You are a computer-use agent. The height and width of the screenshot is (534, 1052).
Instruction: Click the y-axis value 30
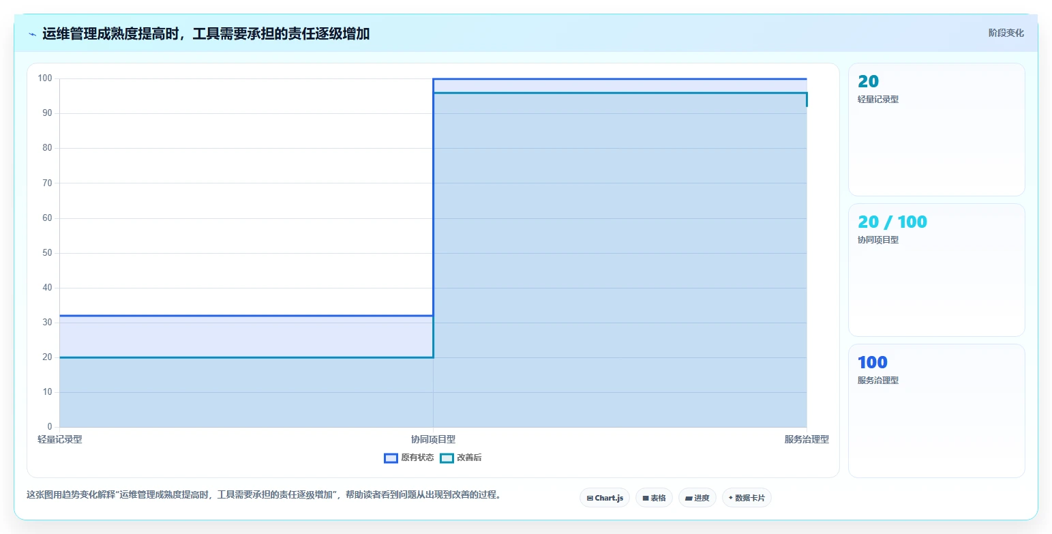[x=47, y=323]
